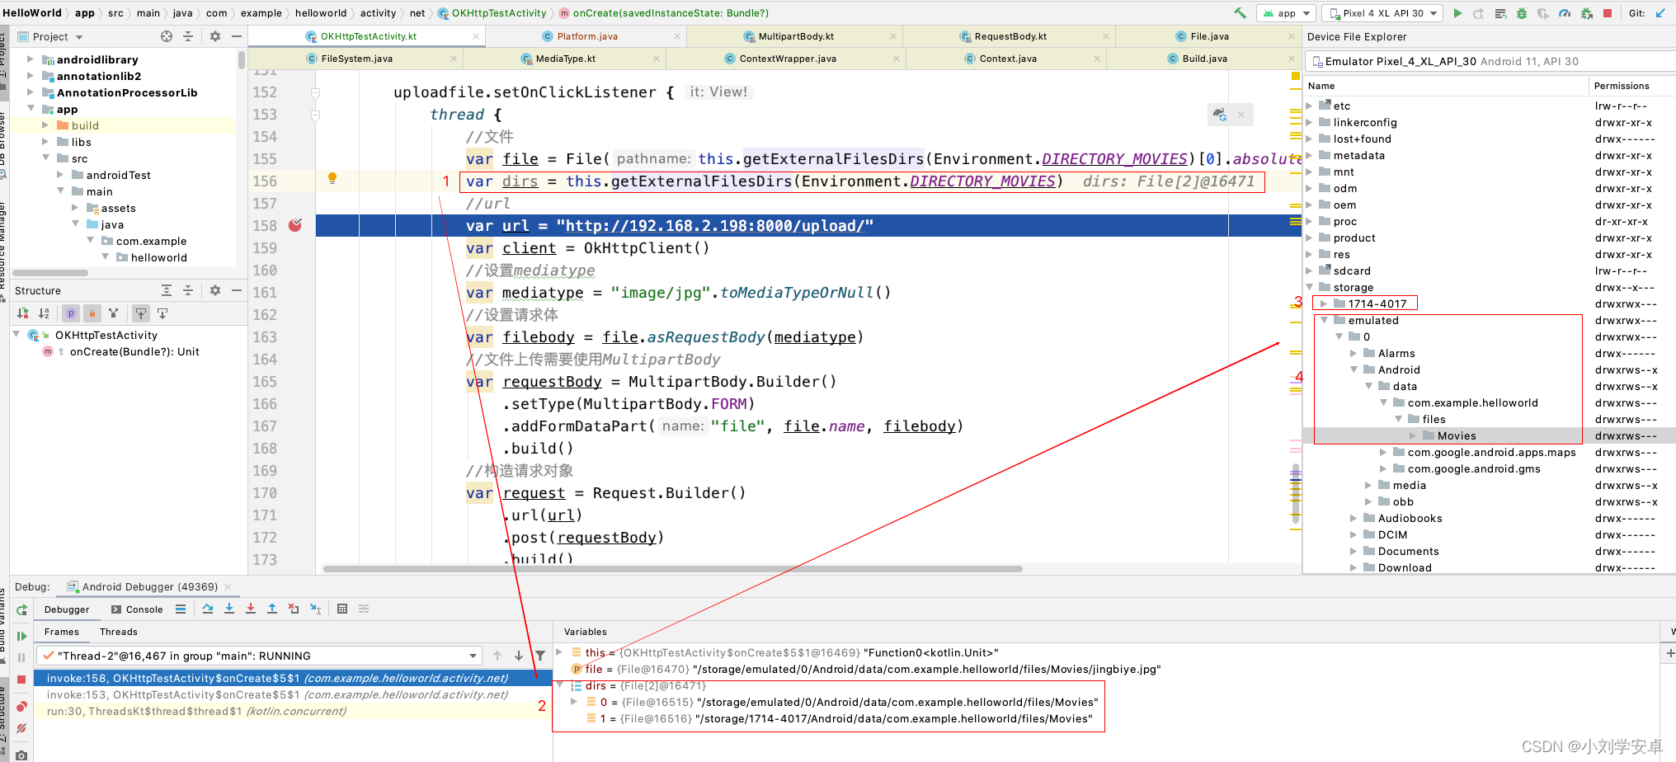Click the Project tree horizontal scrollbar
This screenshot has height=762, width=1676.
point(50,272)
